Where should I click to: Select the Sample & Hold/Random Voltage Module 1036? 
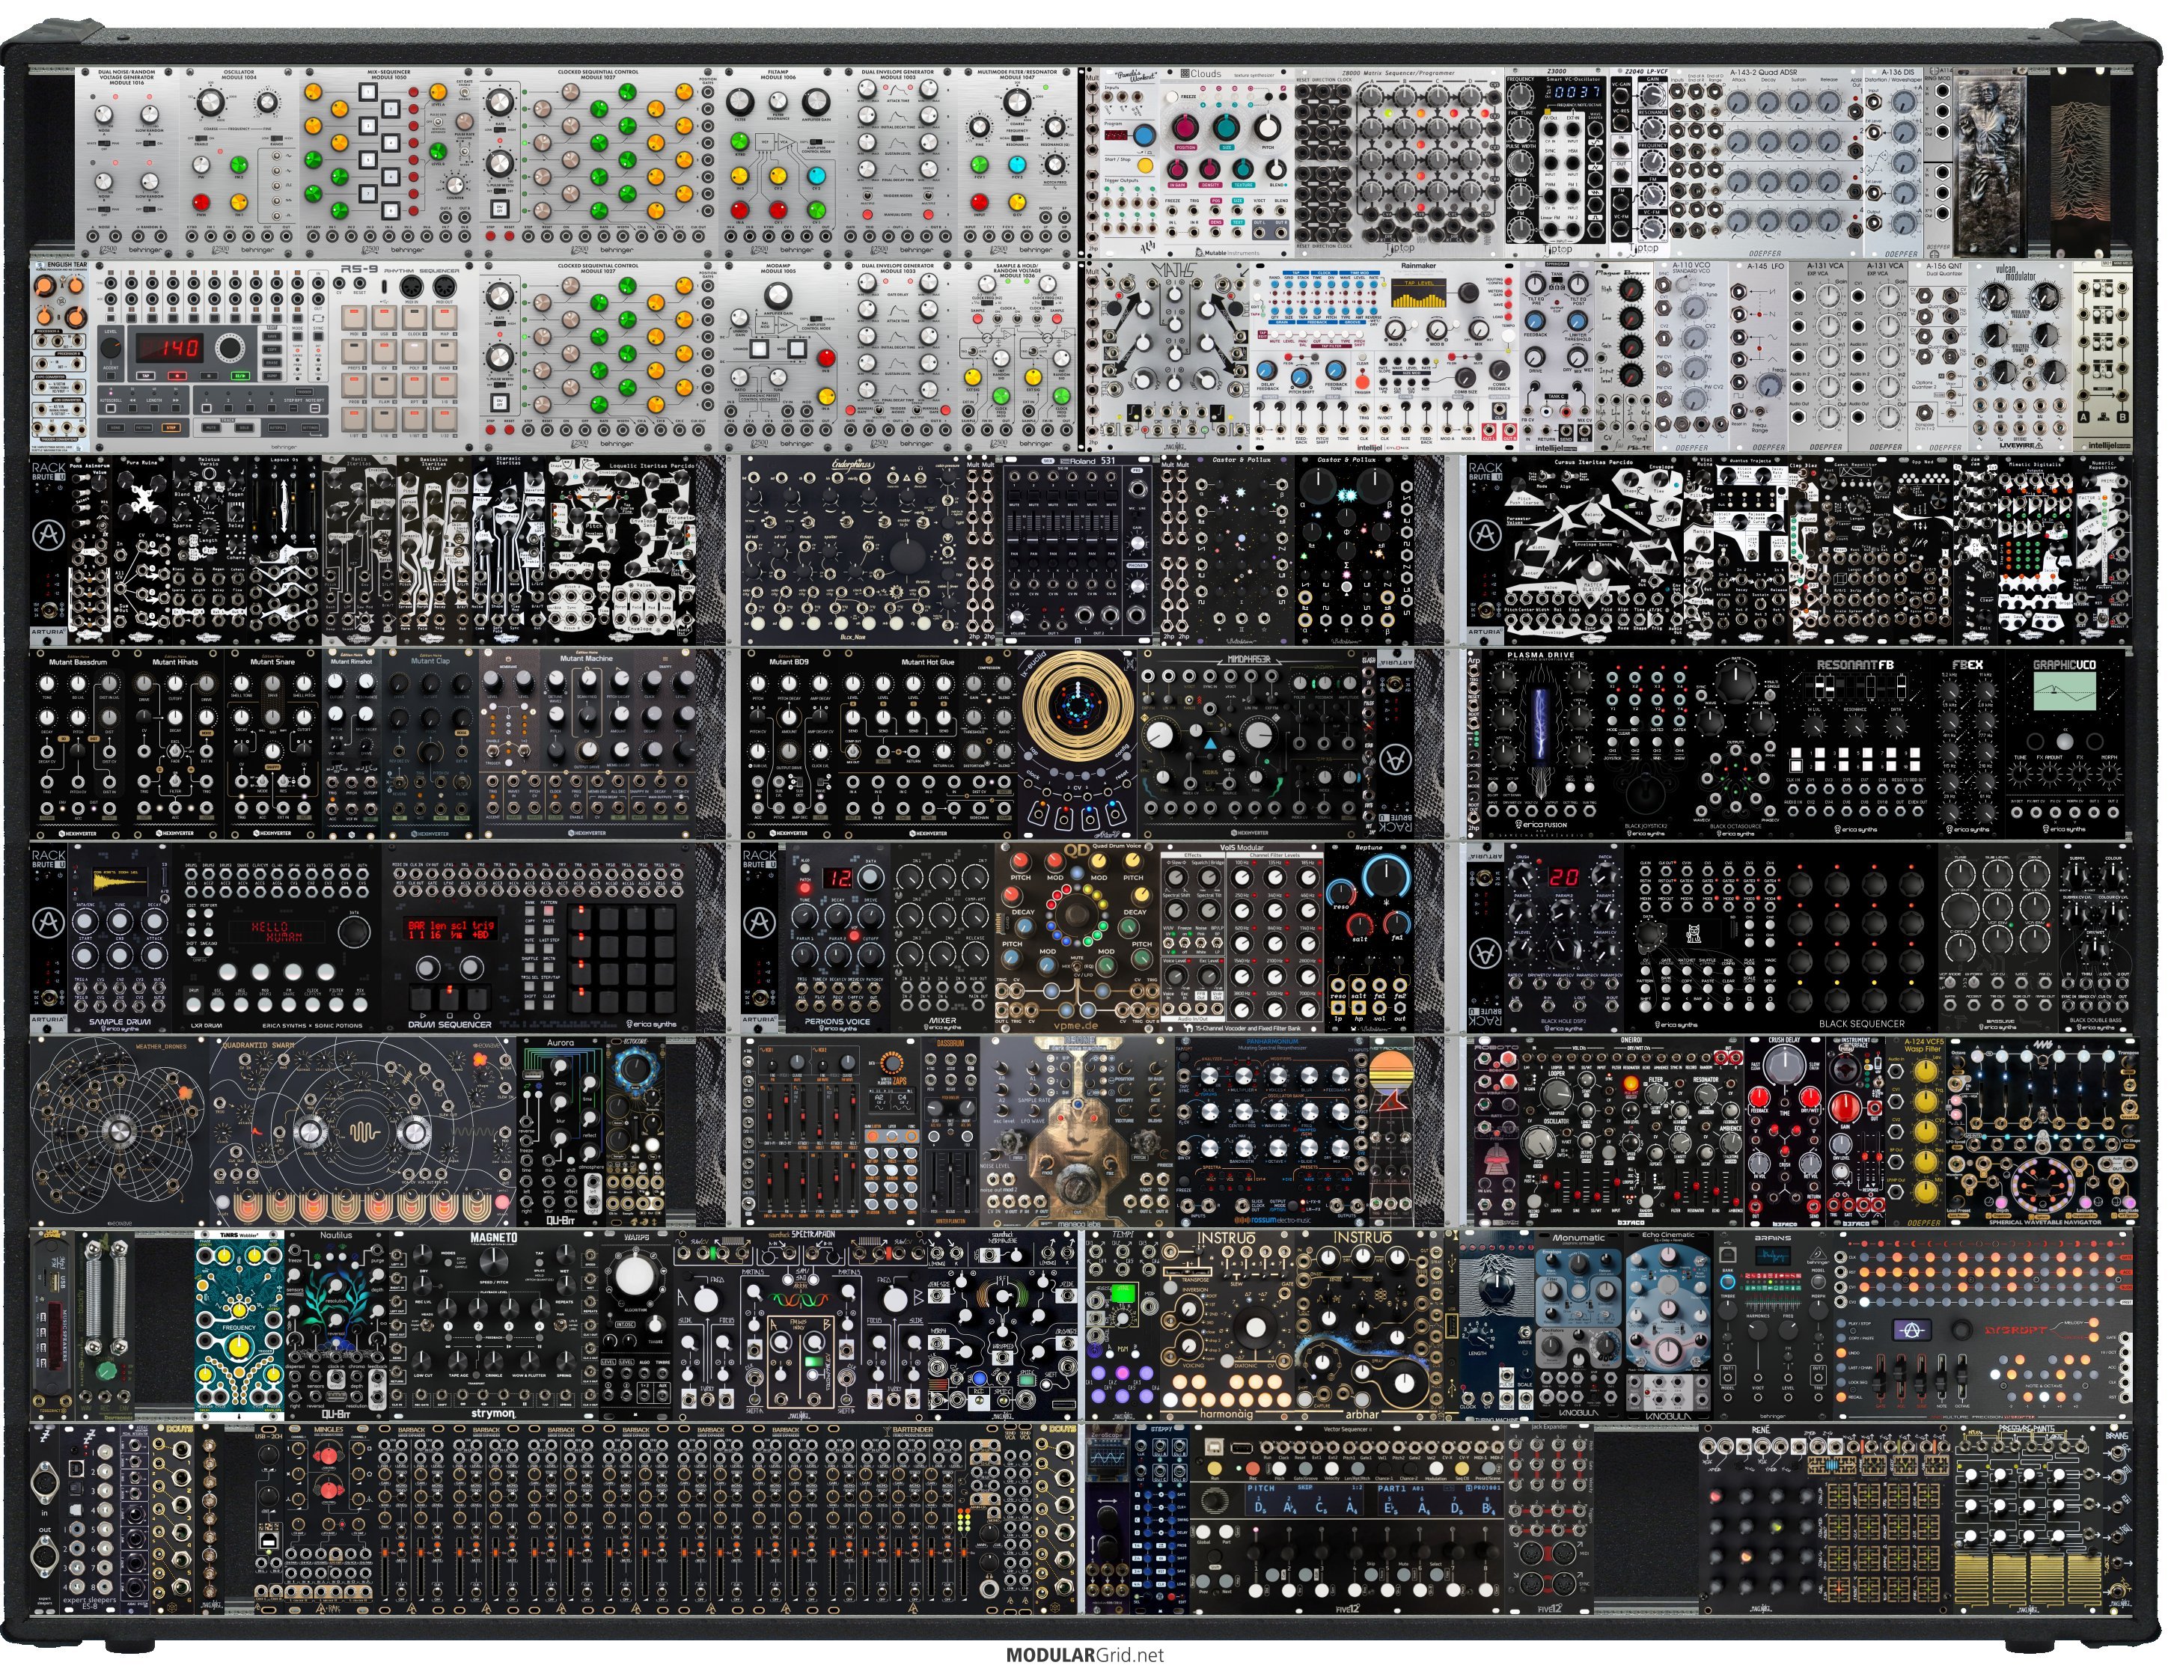(1019, 356)
